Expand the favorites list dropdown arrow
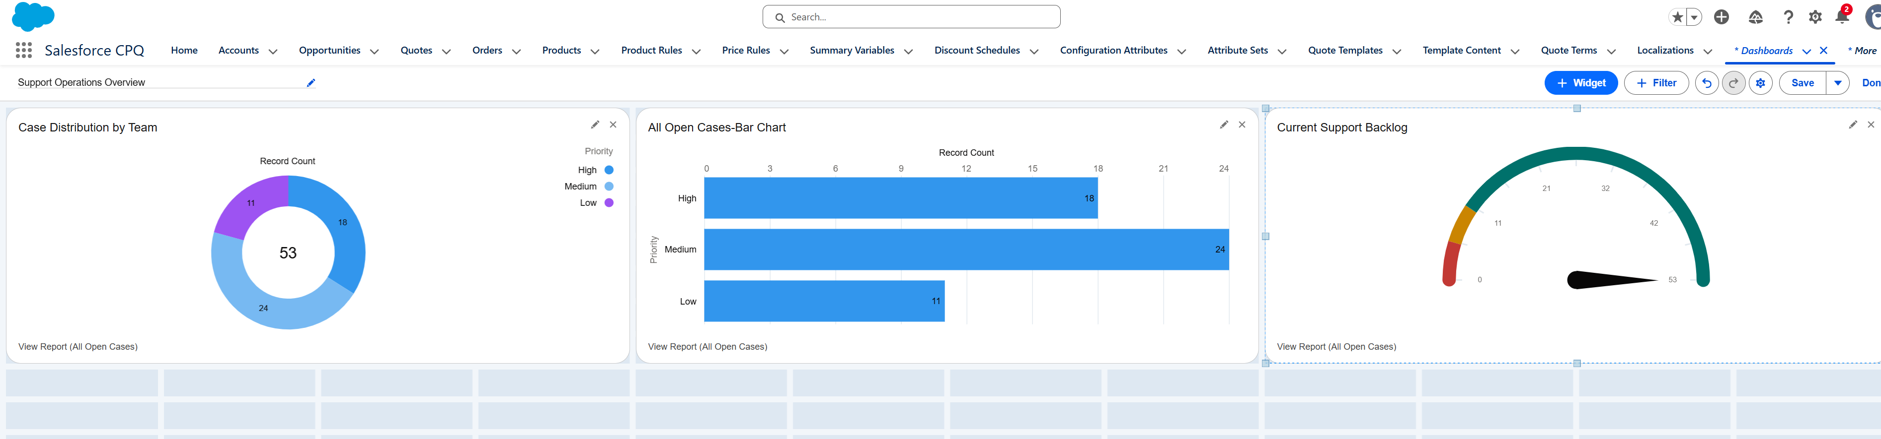Screen dimensions: 1881x439 coord(1694,17)
